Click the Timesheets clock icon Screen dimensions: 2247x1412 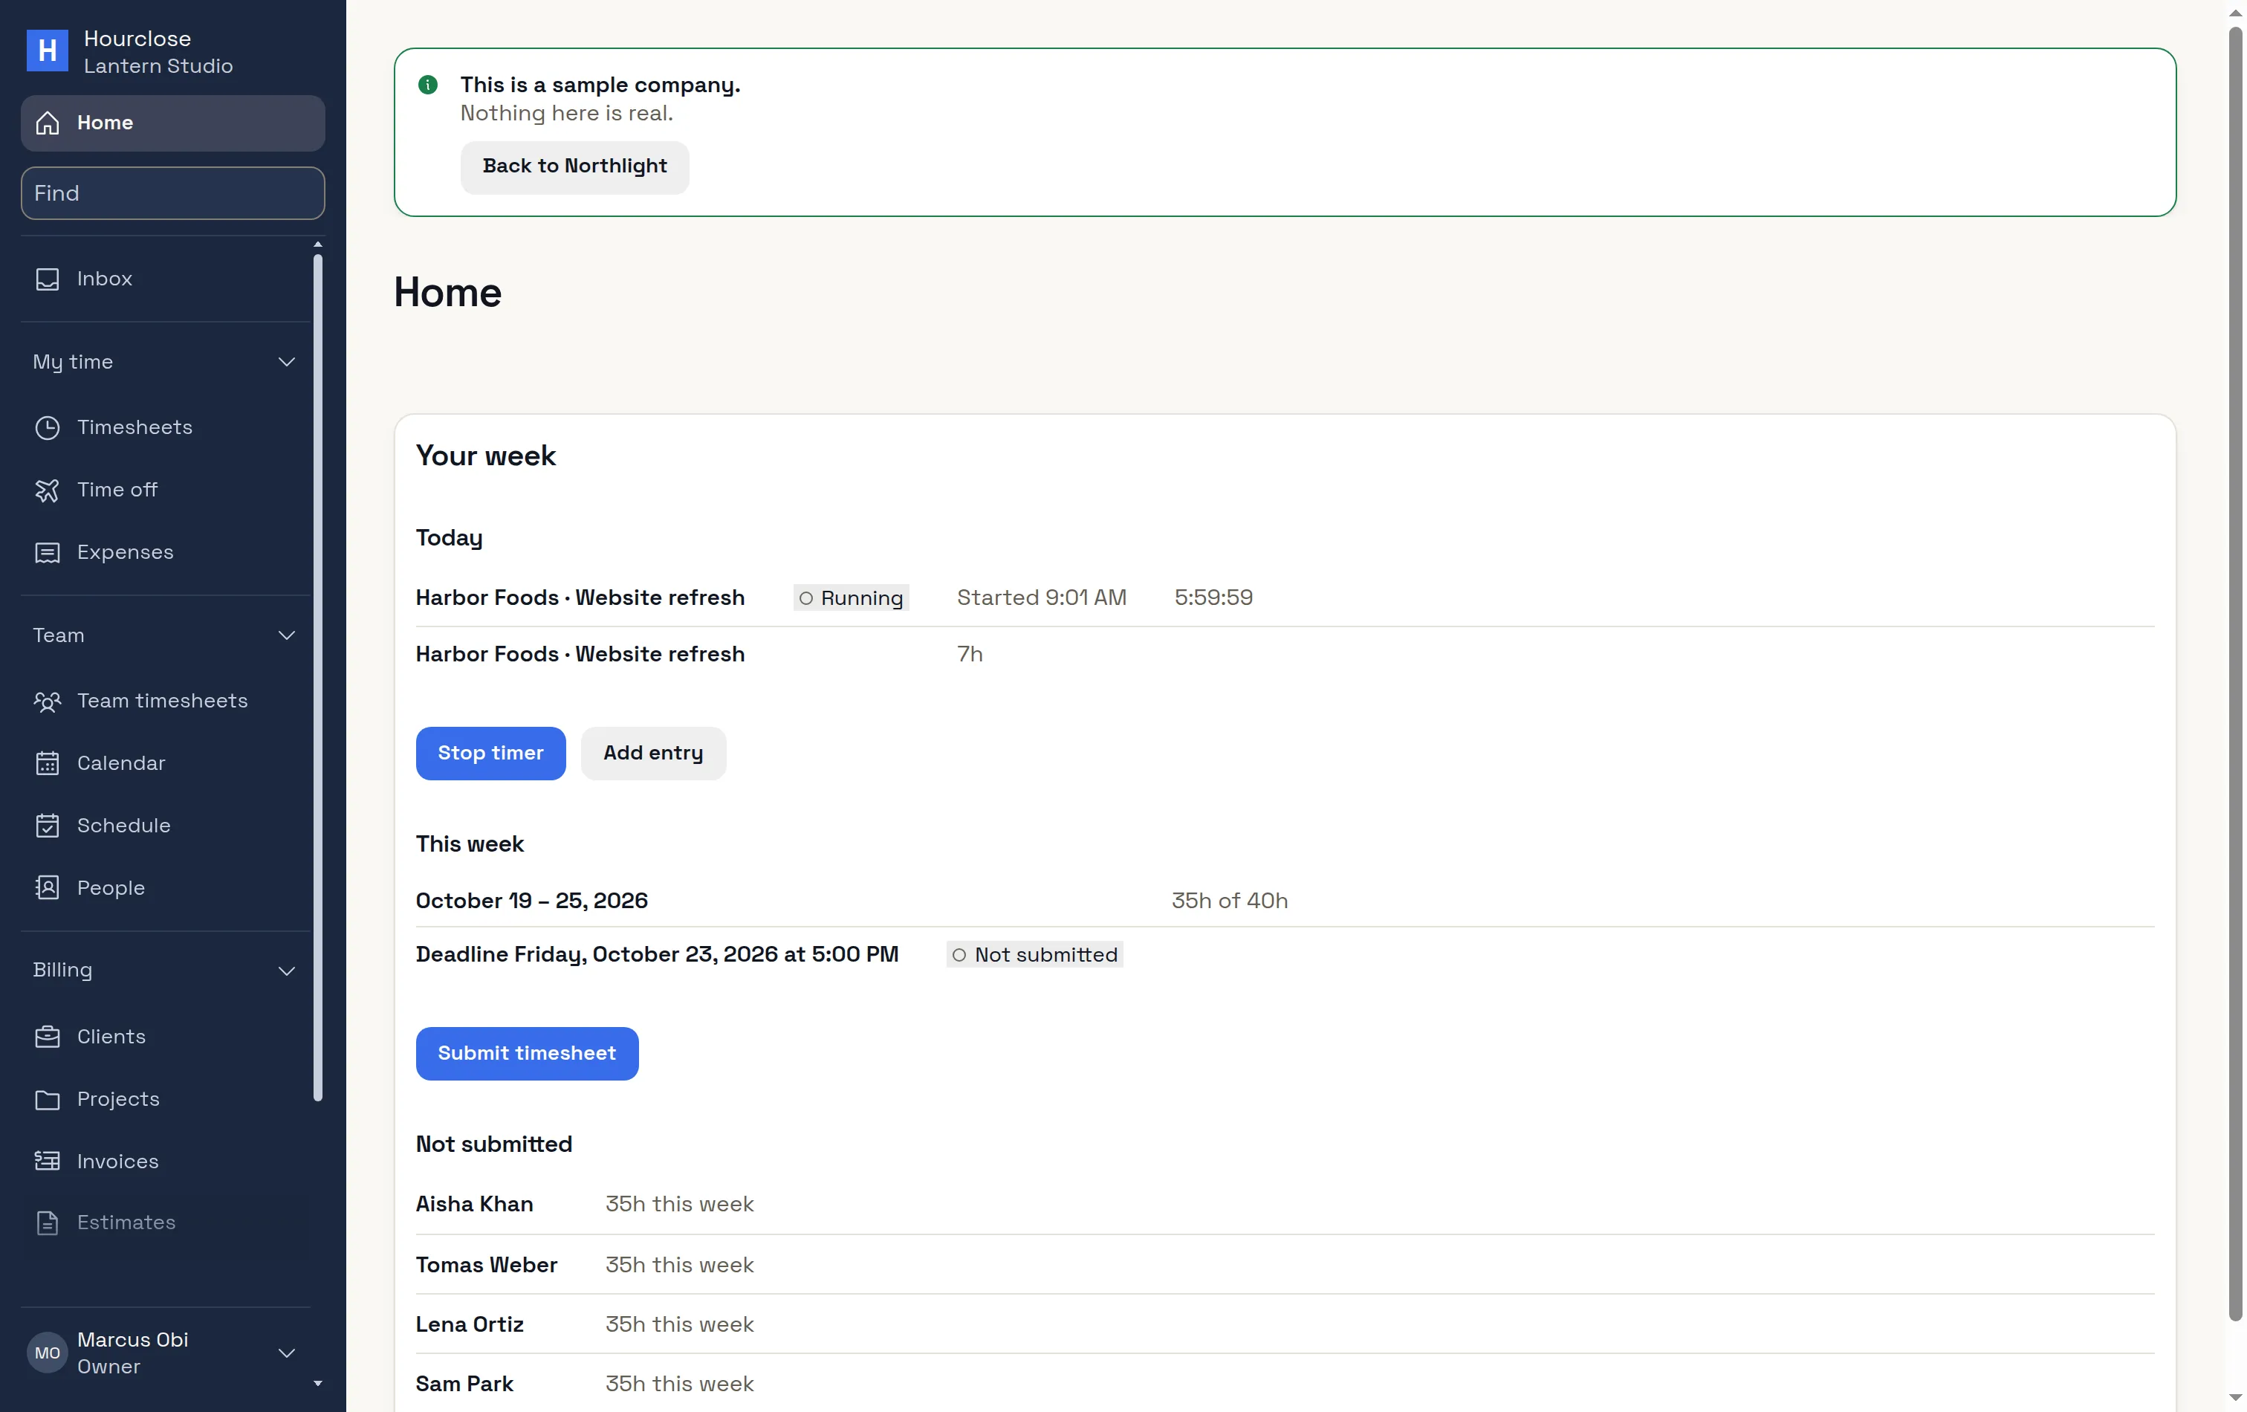point(48,427)
